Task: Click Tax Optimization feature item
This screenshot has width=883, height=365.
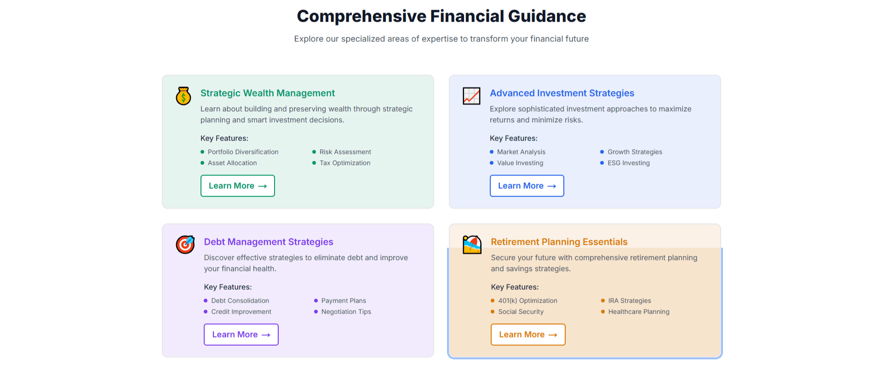Action: (x=344, y=163)
